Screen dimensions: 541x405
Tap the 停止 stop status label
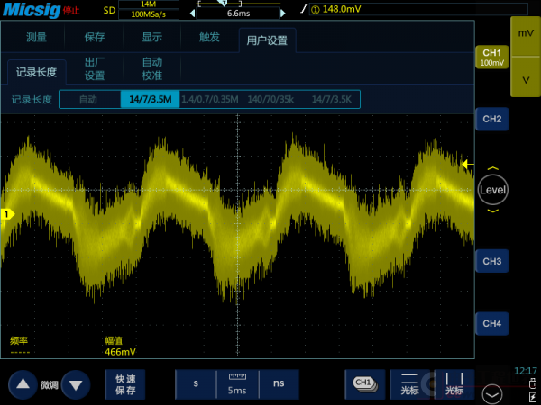click(x=71, y=10)
